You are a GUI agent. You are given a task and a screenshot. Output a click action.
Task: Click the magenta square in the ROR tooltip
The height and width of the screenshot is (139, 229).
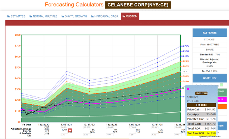pyautogui.click(x=188, y=89)
